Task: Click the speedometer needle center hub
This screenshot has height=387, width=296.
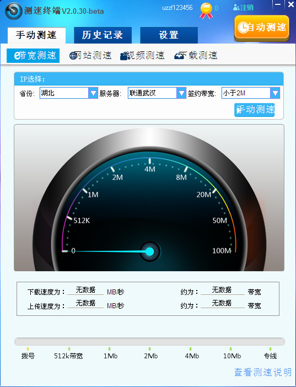Action: click(x=149, y=251)
